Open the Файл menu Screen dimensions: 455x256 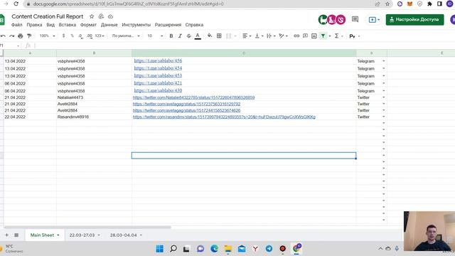click(x=17, y=25)
